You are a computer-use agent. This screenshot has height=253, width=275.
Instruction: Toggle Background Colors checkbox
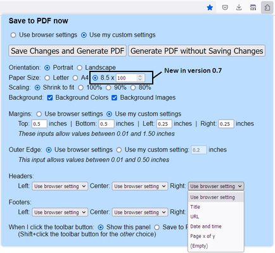(x=50, y=97)
